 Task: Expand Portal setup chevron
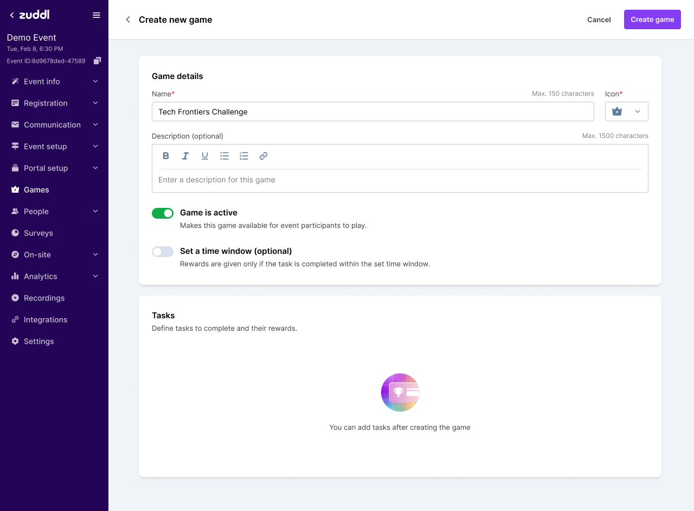[x=95, y=168]
